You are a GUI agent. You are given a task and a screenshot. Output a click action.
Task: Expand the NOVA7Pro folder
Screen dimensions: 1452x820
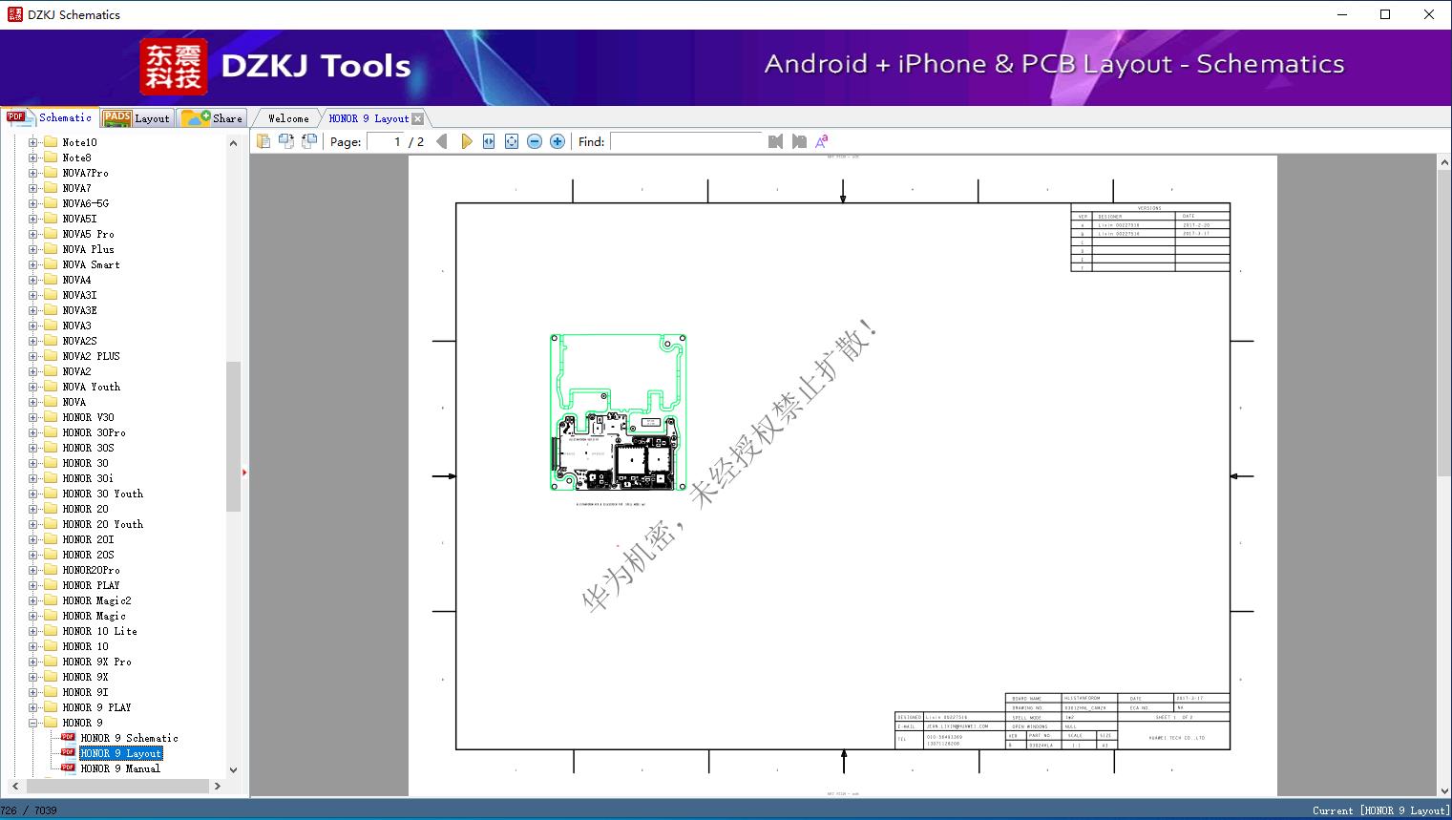(32, 173)
